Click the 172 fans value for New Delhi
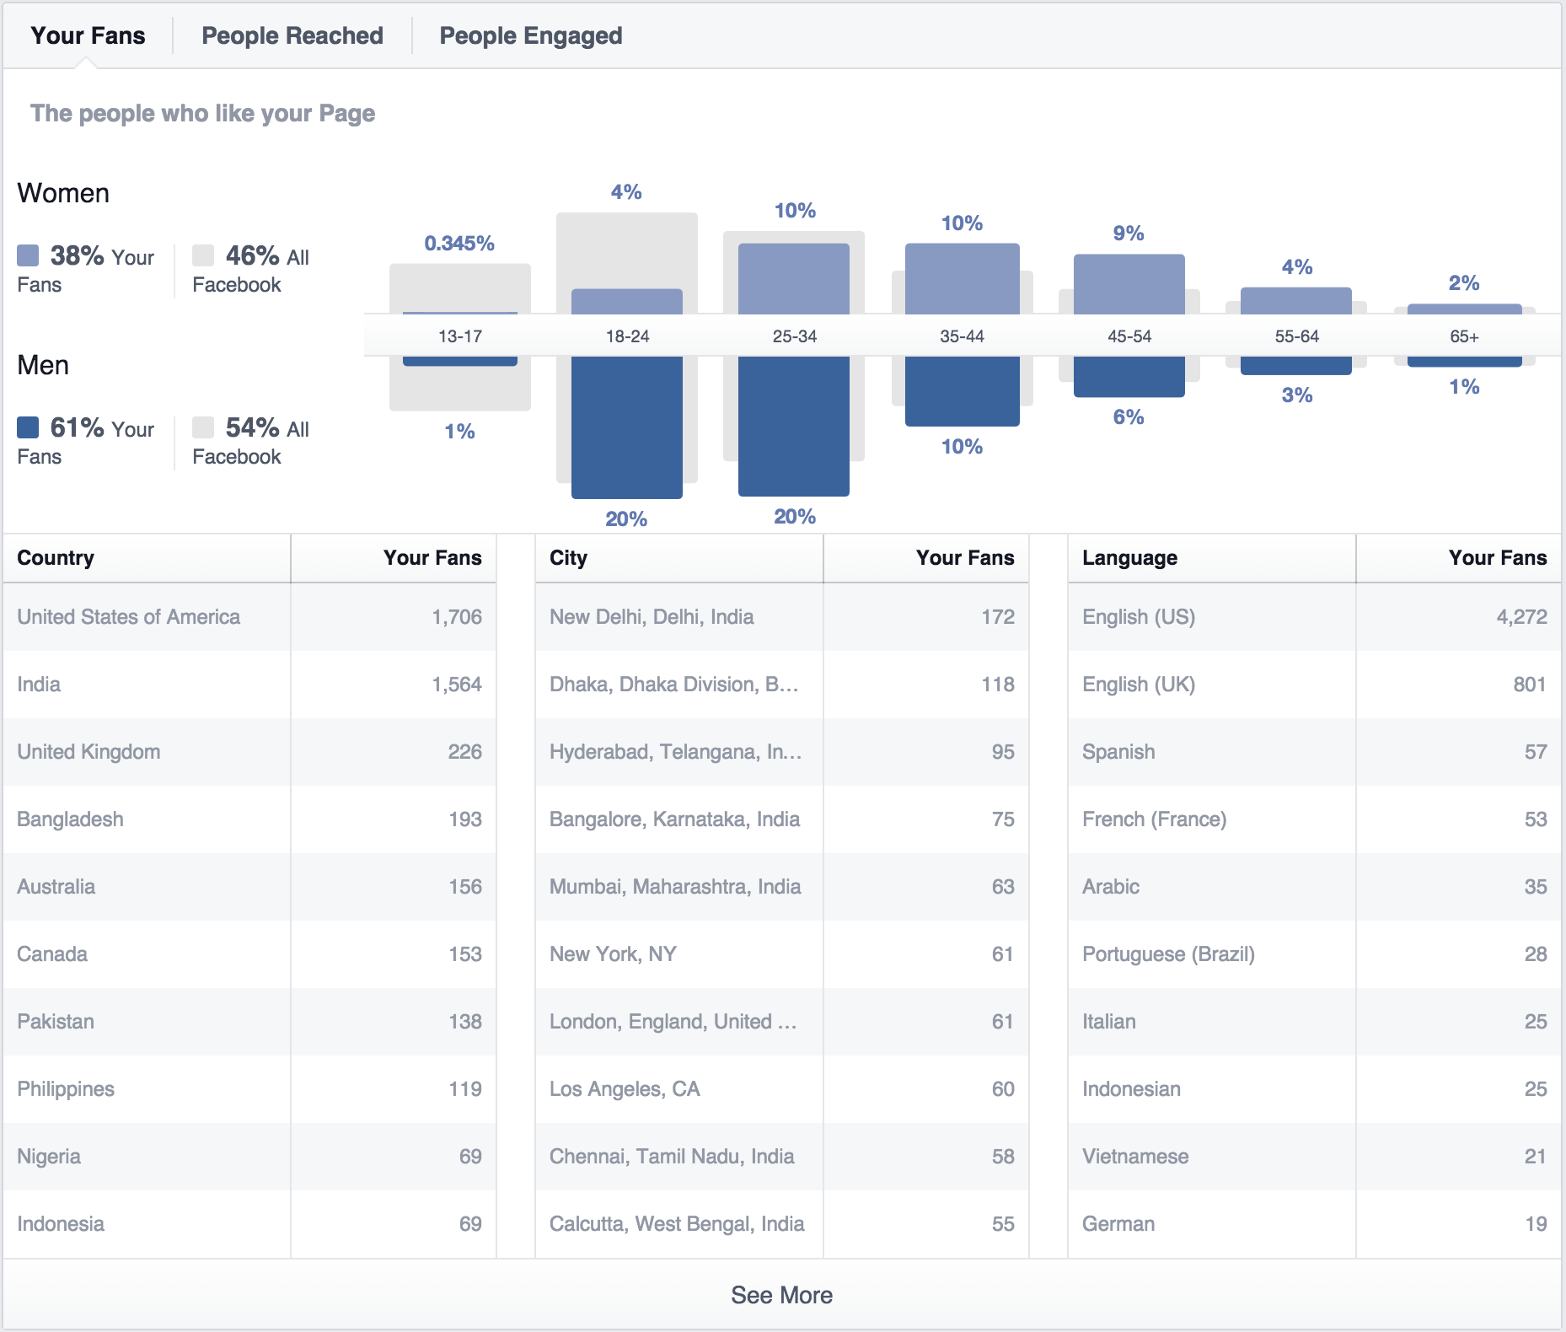The height and width of the screenshot is (1332, 1566). coord(998,617)
